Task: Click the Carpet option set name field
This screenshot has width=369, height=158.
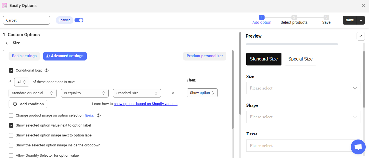Action: pyautogui.click(x=26, y=20)
